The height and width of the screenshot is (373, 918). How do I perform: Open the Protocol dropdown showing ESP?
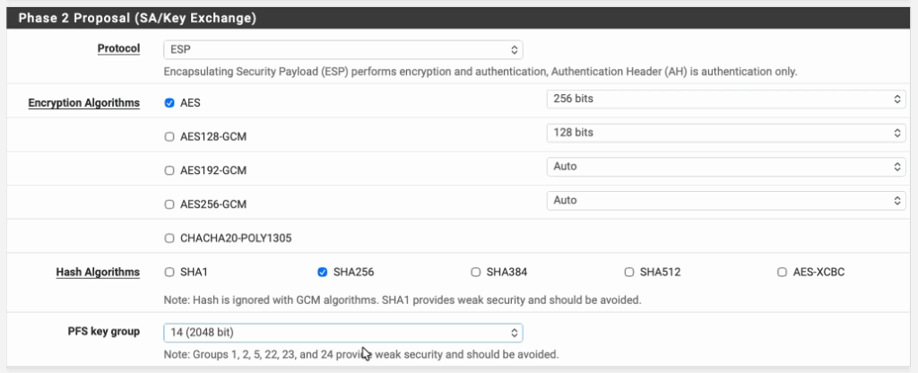coord(342,50)
